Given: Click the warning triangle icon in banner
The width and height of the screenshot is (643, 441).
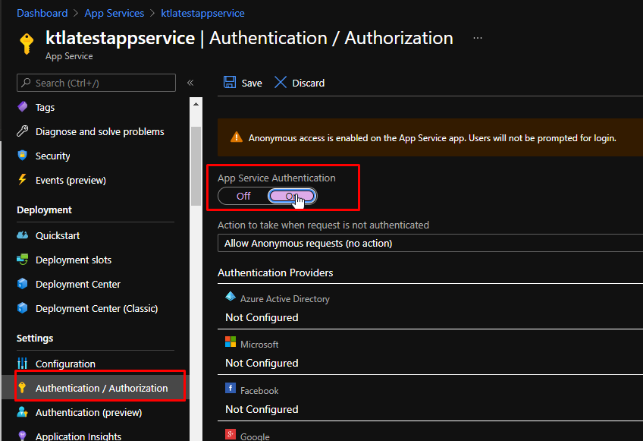Looking at the screenshot, I should (237, 137).
